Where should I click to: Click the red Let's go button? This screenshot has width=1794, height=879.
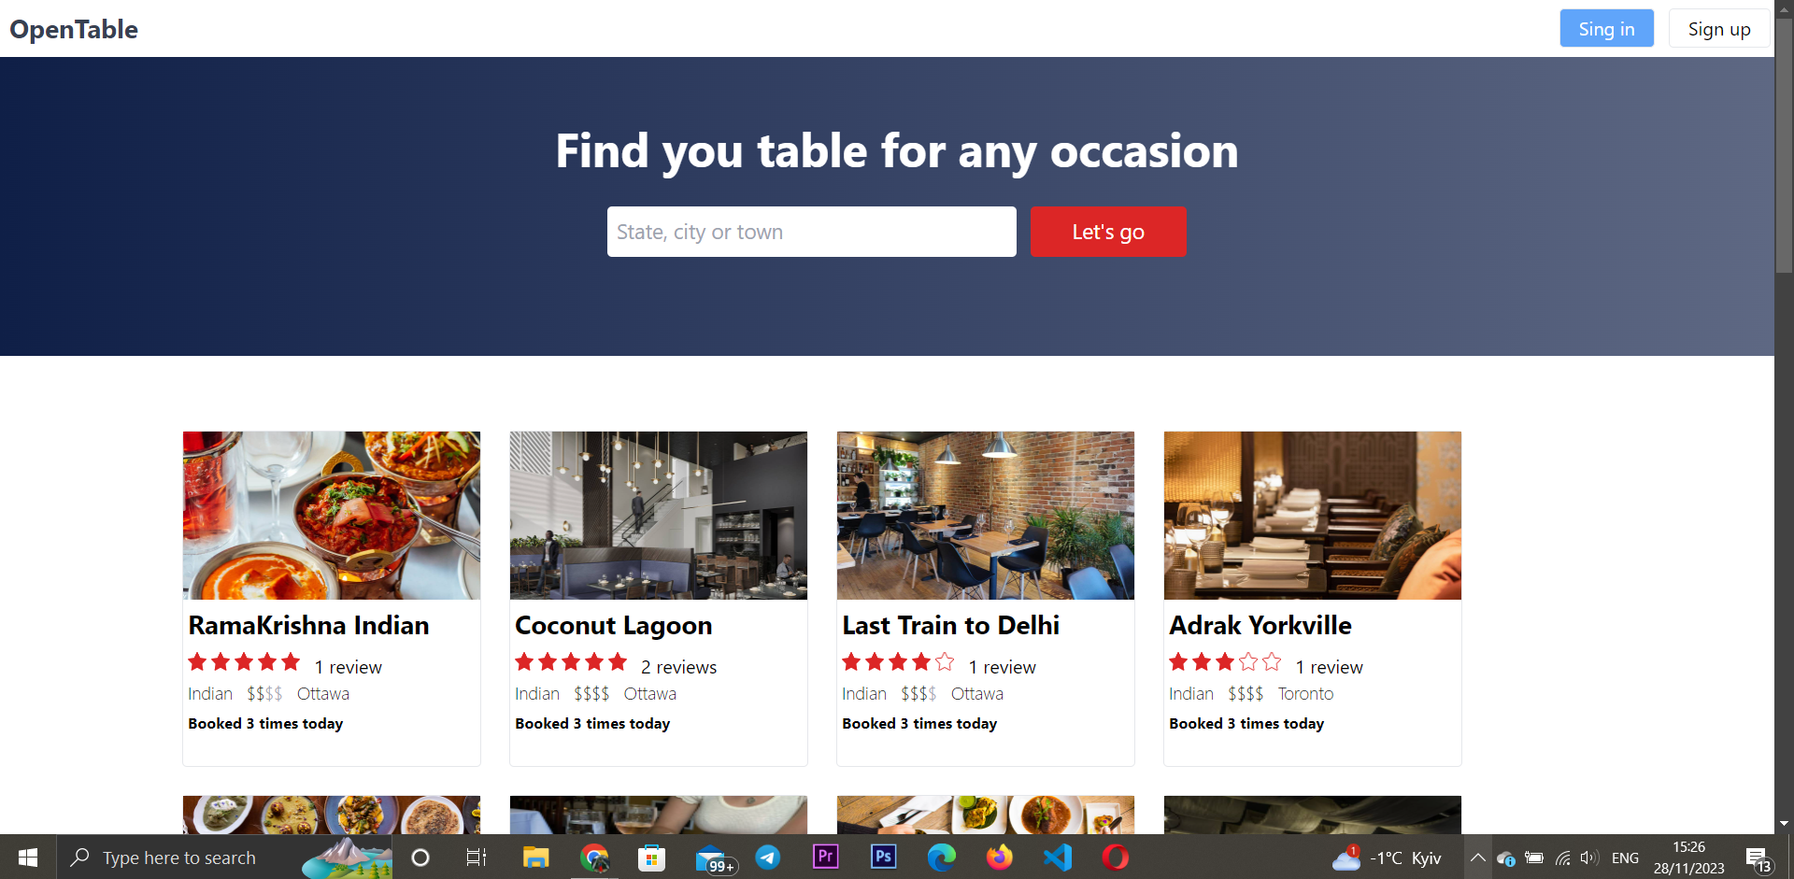(x=1108, y=232)
